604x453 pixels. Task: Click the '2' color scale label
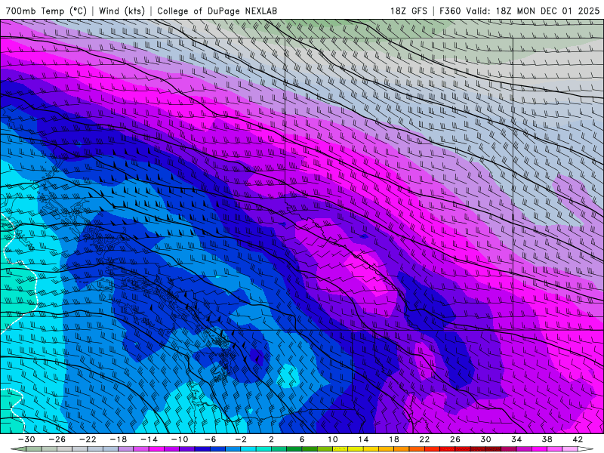pos(271,439)
